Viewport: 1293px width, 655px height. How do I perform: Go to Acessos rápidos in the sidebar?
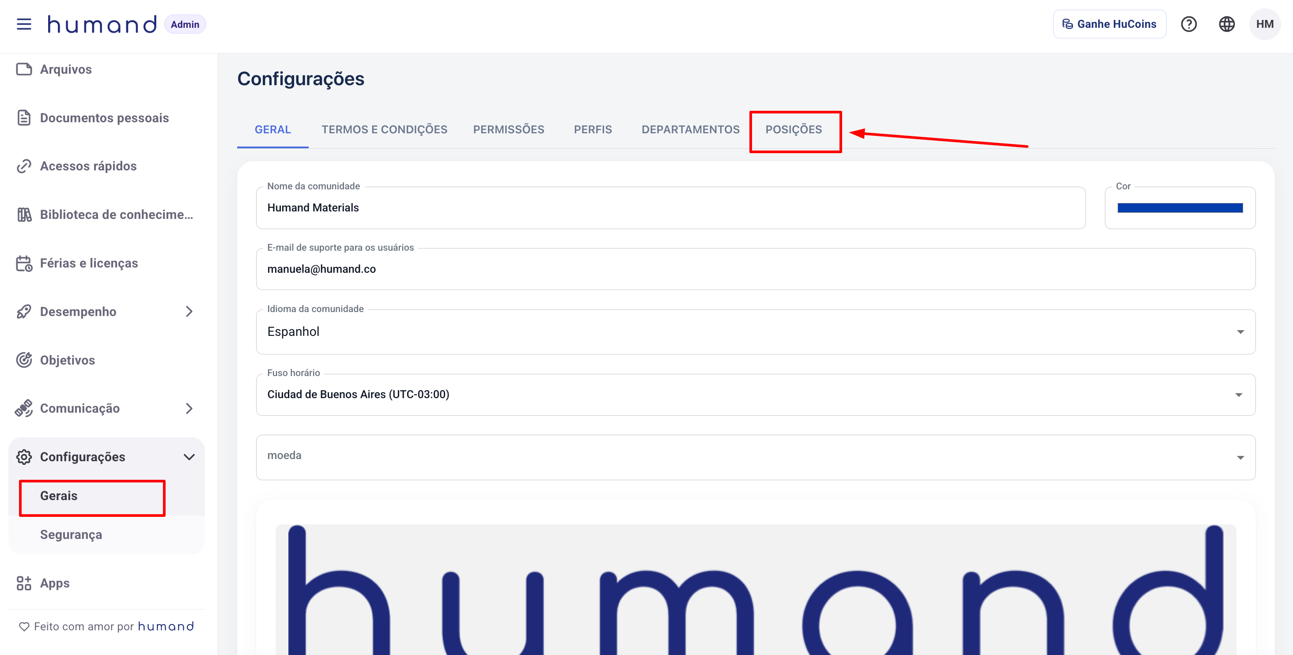pyautogui.click(x=106, y=166)
